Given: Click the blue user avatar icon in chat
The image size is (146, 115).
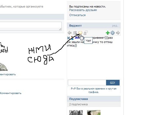Looking at the screenshot, I should (72, 38).
